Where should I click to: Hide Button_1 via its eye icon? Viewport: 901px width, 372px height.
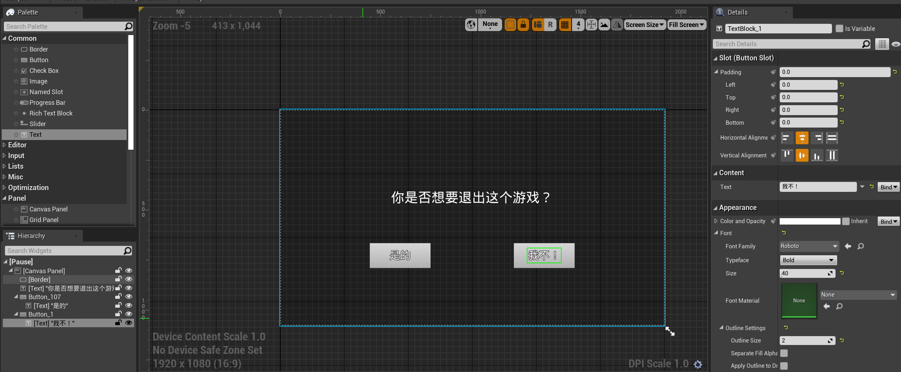point(129,314)
